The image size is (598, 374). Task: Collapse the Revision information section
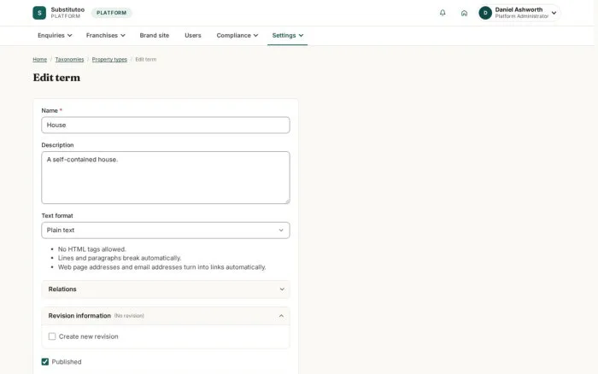[x=166, y=316]
